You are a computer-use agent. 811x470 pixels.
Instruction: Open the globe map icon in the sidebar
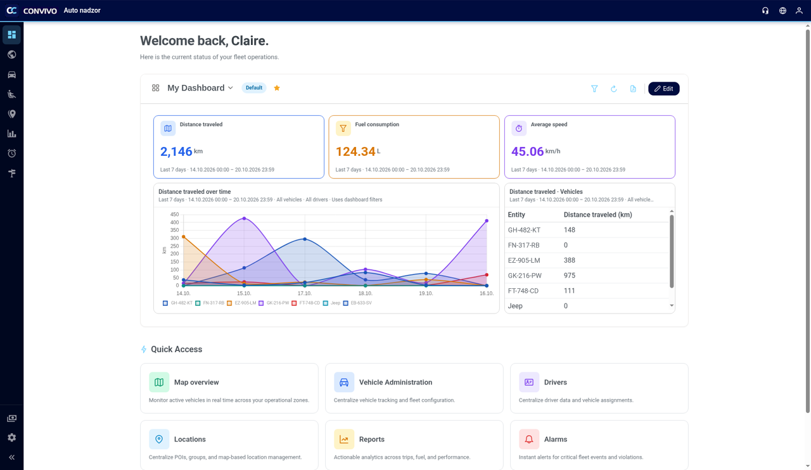coord(11,54)
